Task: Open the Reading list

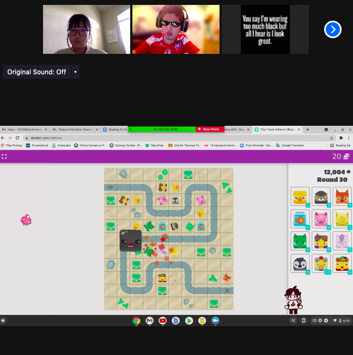Action: (340, 145)
